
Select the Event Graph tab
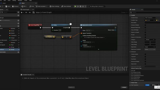pos(27,9)
